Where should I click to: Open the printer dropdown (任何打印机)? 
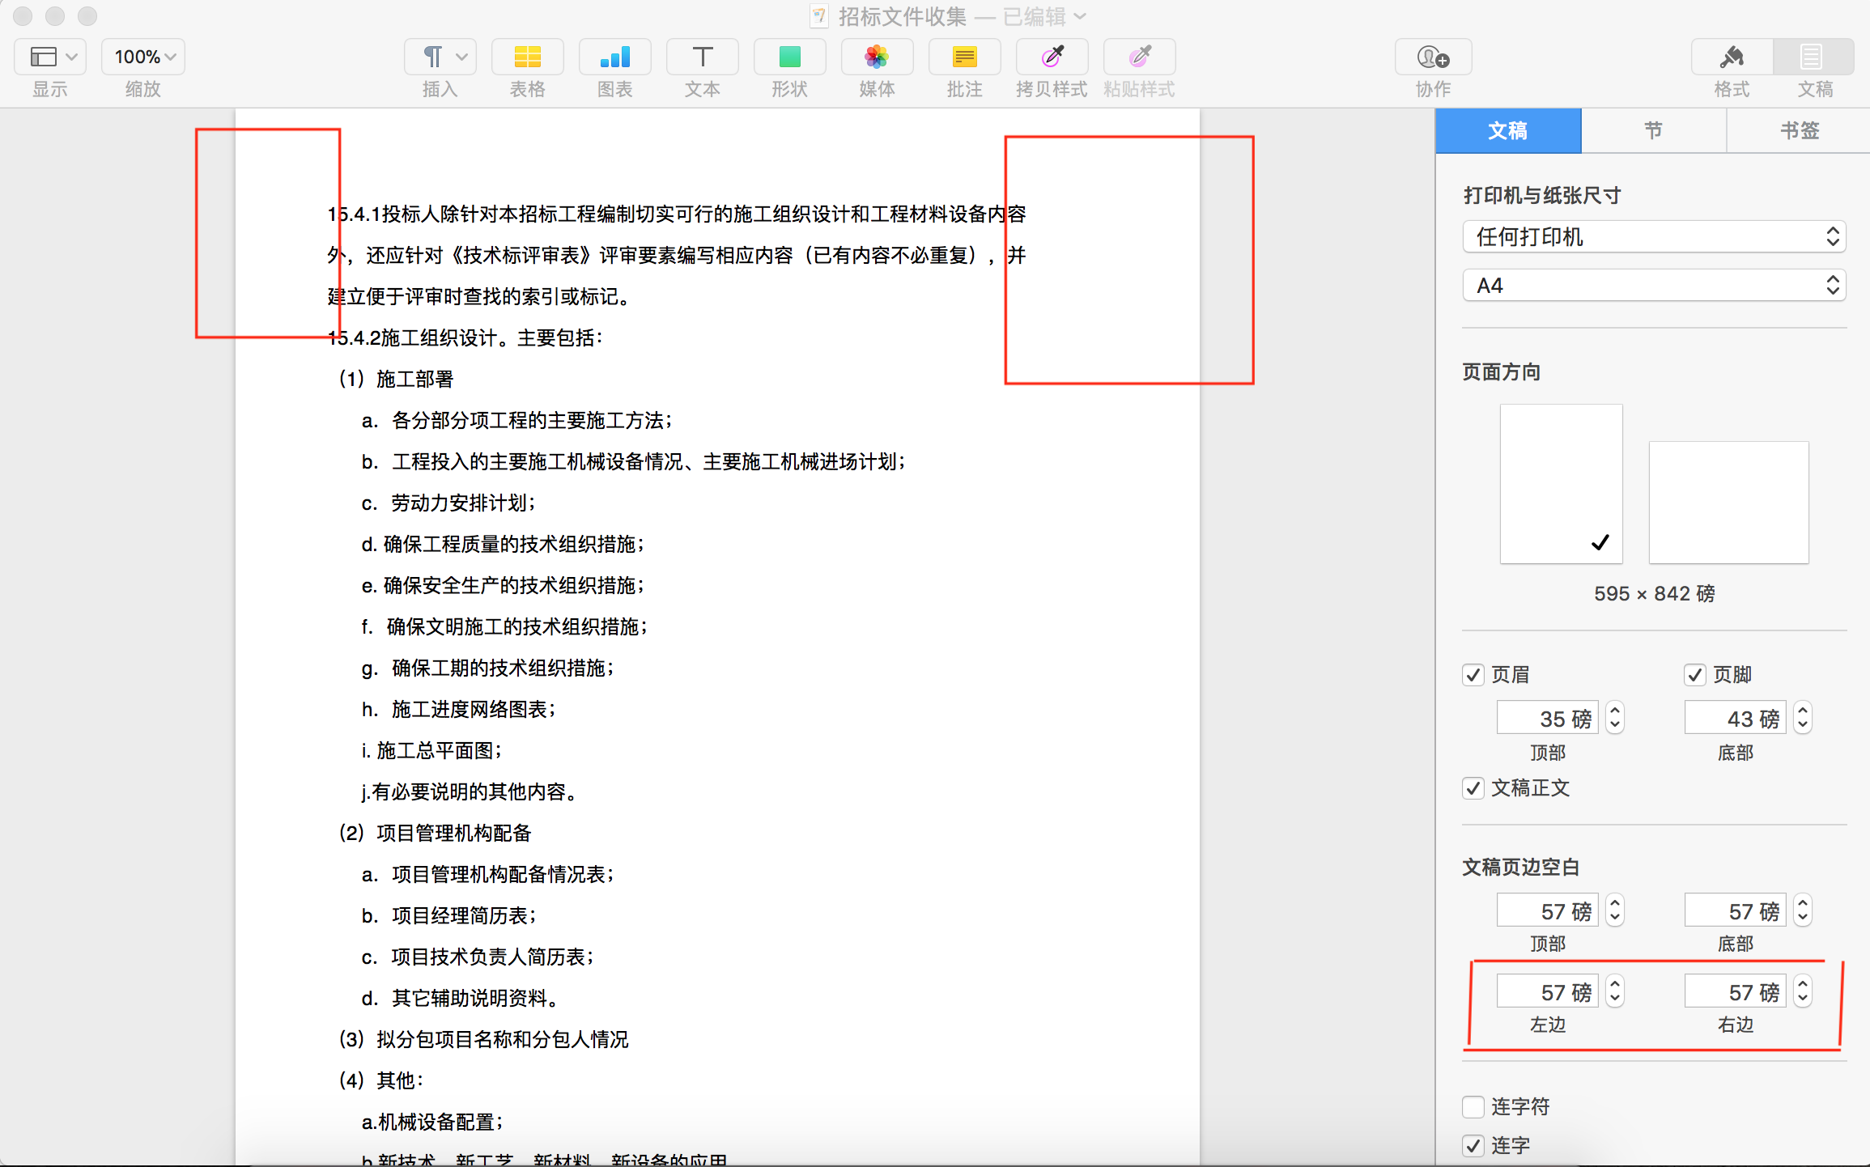click(x=1654, y=237)
